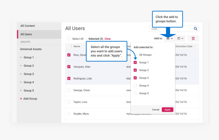
Task: Expand Group 1 in sidebar tree
Action: point(21,58)
